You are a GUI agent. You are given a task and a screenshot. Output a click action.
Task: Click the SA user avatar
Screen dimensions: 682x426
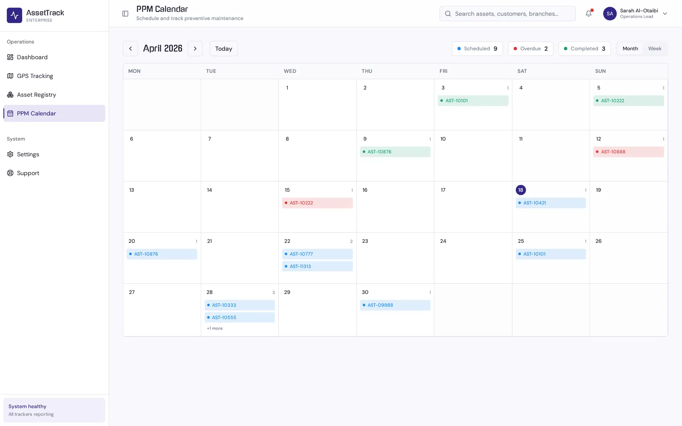coord(610,14)
